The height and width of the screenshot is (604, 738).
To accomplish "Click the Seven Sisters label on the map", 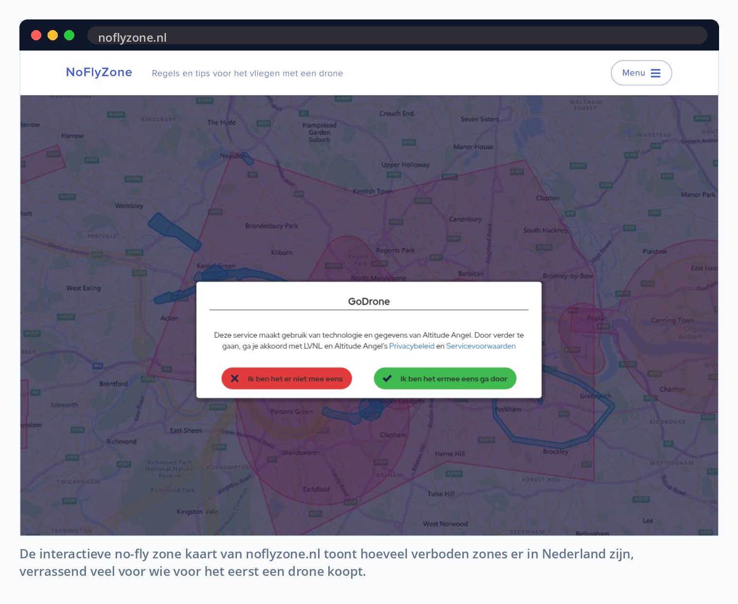I will 480,119.
